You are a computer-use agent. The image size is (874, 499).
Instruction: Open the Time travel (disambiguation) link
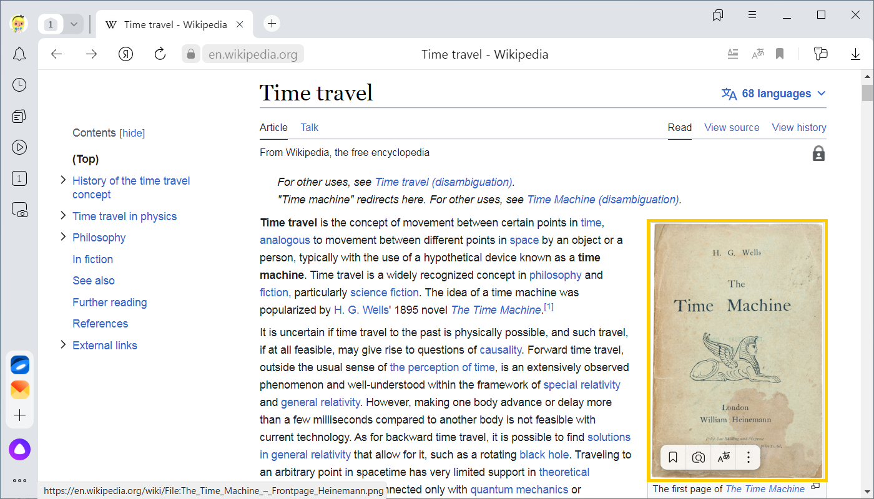(x=443, y=182)
